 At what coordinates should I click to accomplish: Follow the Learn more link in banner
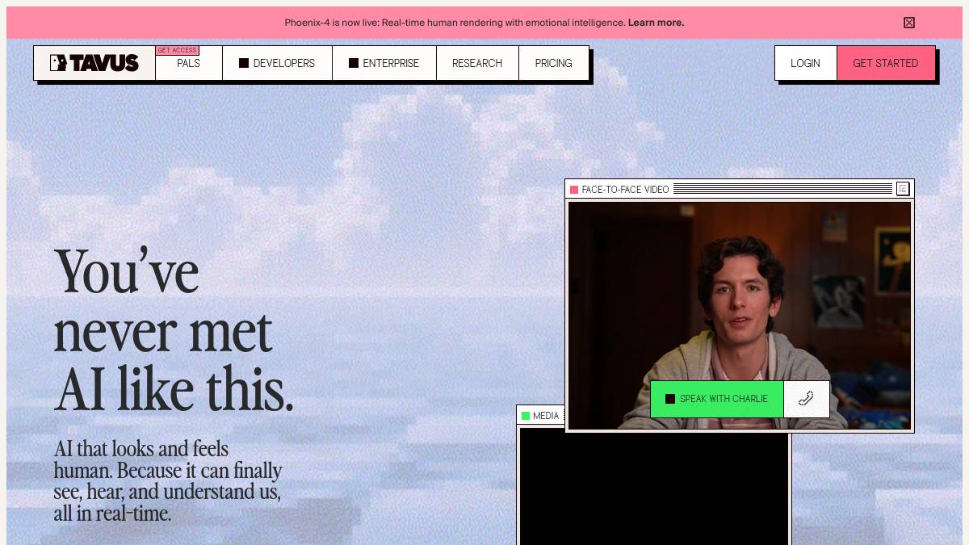(656, 23)
